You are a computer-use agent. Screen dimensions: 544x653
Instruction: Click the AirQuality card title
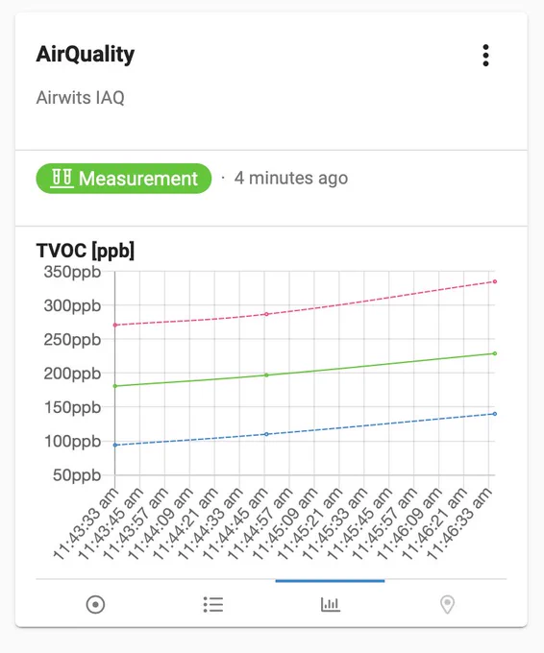tap(86, 54)
